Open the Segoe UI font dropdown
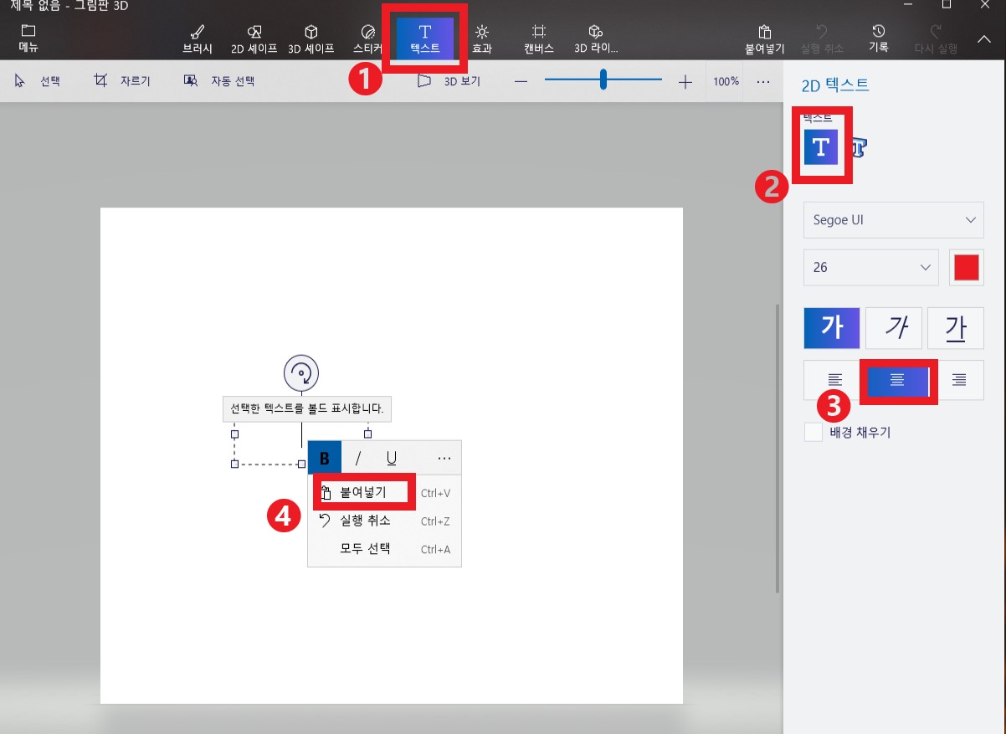This screenshot has width=1006, height=734. pos(893,219)
